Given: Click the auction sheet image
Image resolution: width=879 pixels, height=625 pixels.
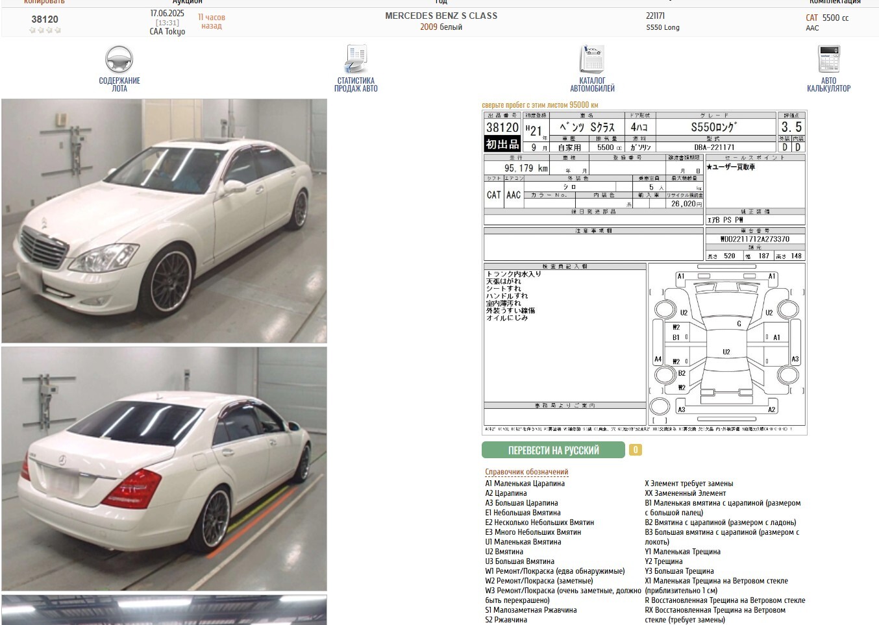Looking at the screenshot, I should click(x=645, y=272).
